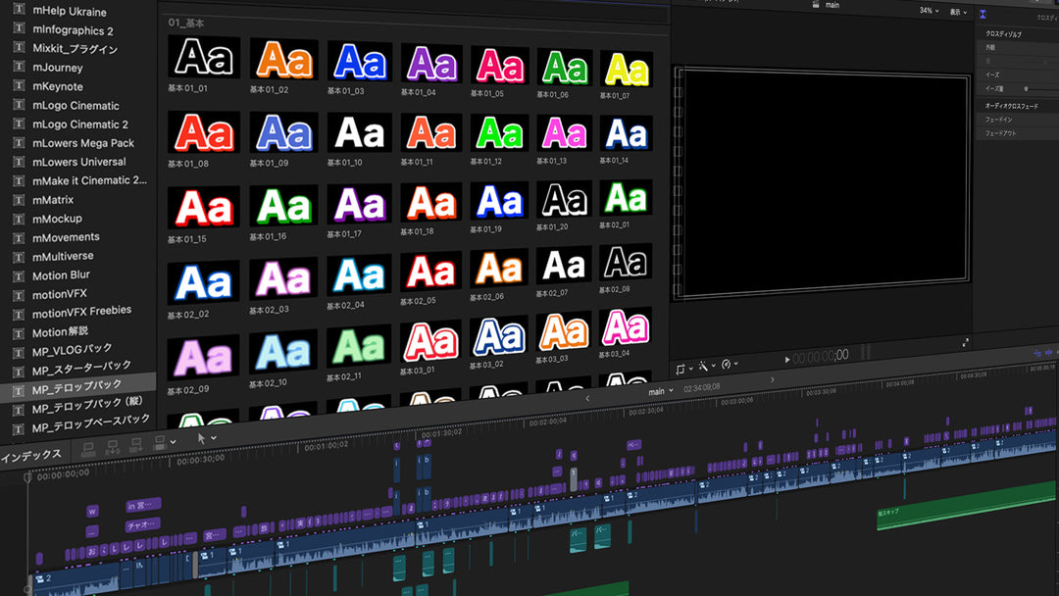Open the 34% zoom level dropdown
The image size is (1059, 596).
[x=928, y=11]
